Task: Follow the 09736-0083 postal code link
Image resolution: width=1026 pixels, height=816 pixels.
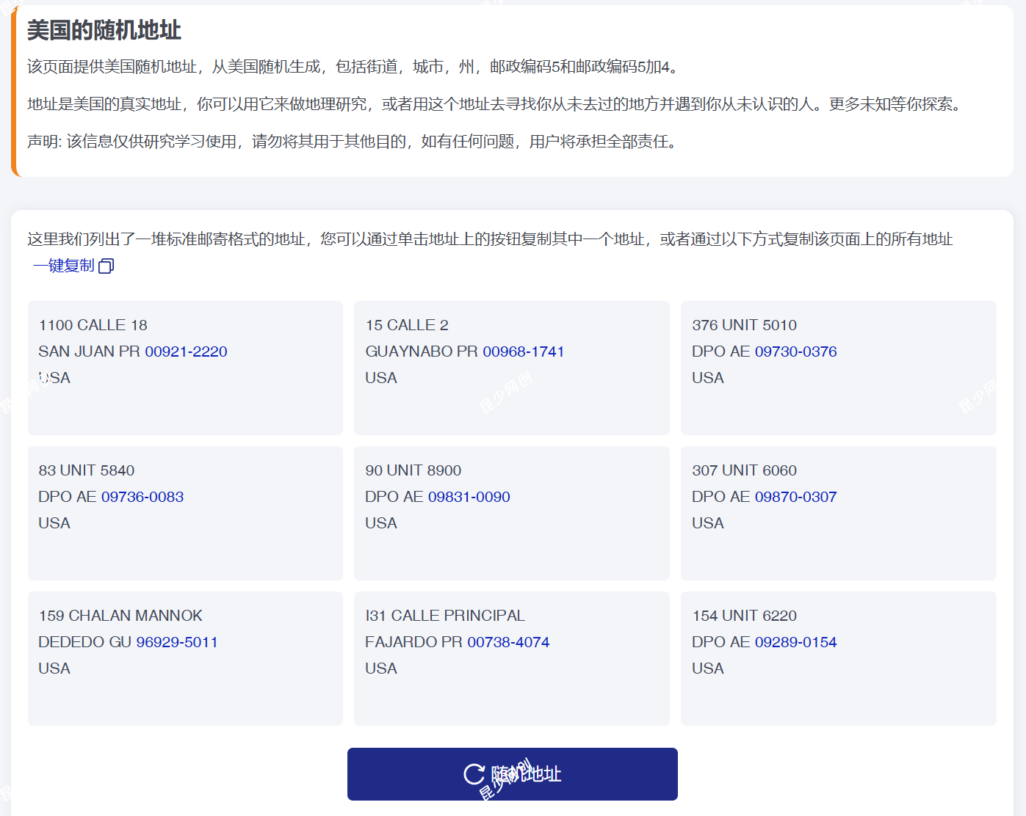Action: point(142,497)
